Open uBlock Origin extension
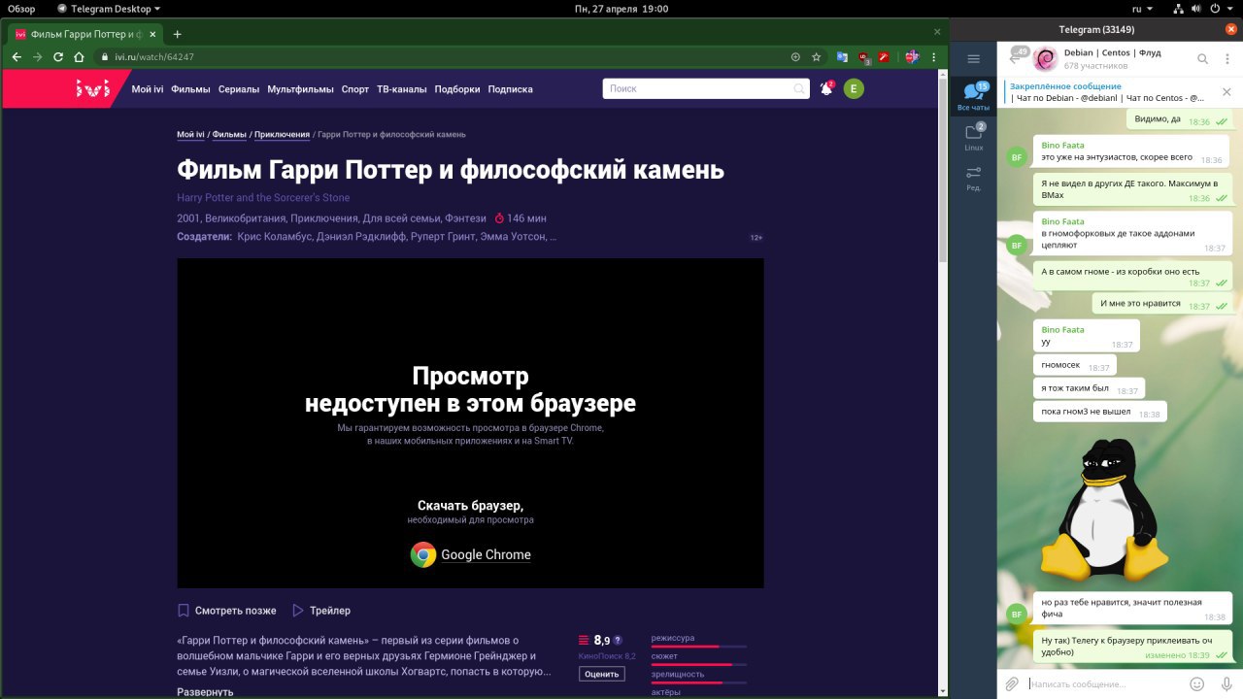This screenshot has width=1243, height=699. tap(864, 57)
